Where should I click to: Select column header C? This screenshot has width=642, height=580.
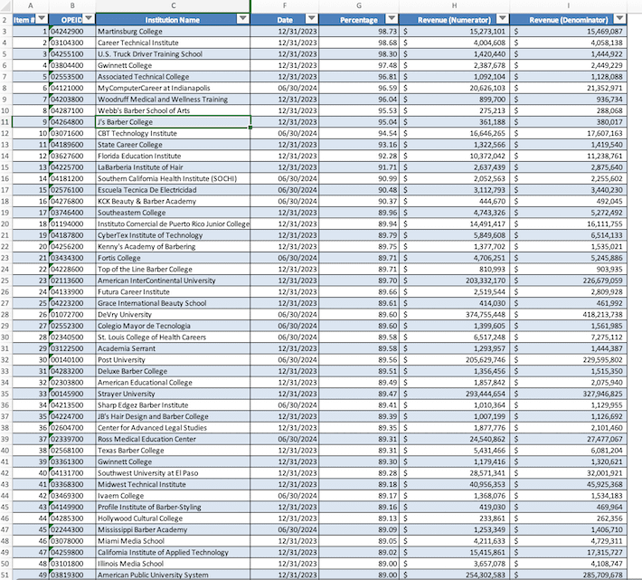[x=173, y=5]
